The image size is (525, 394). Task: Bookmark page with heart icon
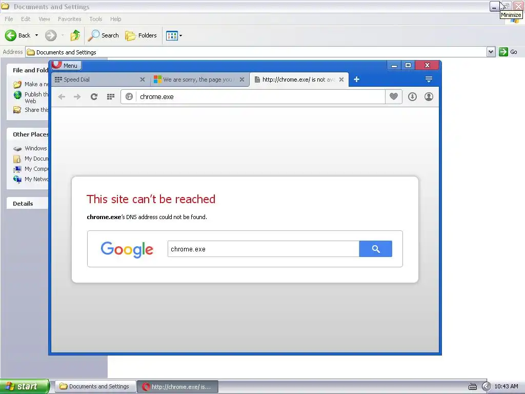(x=394, y=97)
